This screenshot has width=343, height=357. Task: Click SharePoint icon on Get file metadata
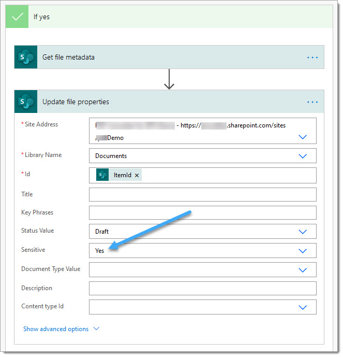[x=26, y=58]
